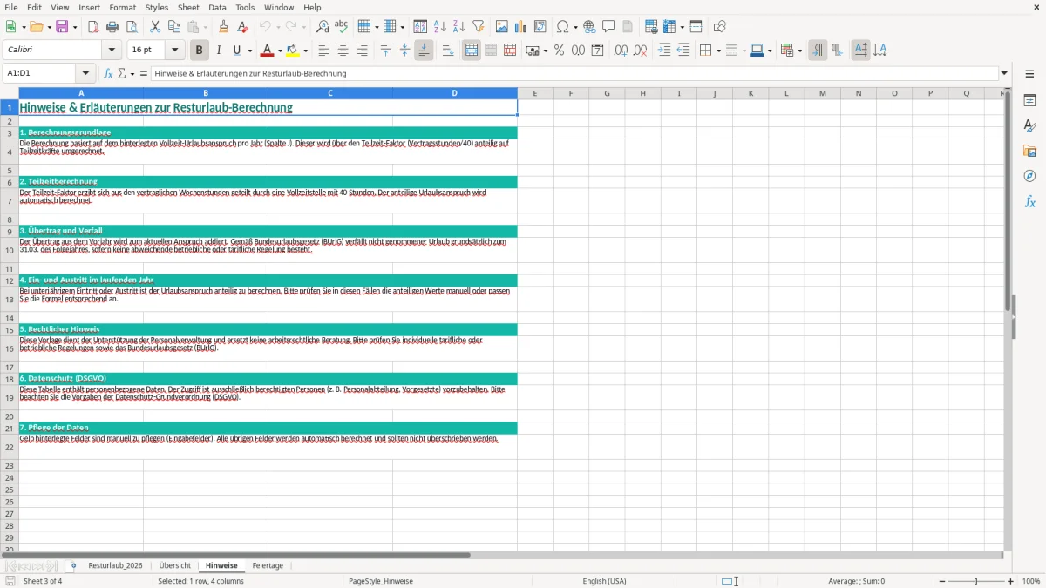Toggle Center Horizontally alignment

343,51
